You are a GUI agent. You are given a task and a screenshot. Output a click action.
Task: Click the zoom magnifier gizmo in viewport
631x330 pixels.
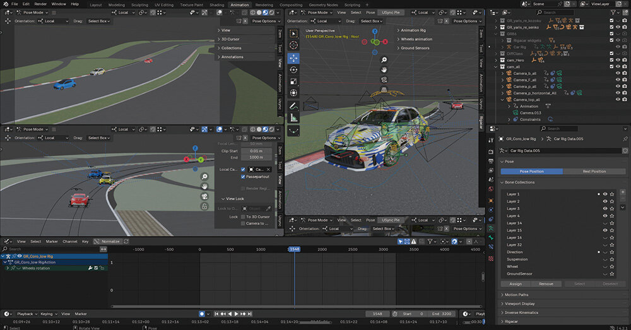point(384,59)
